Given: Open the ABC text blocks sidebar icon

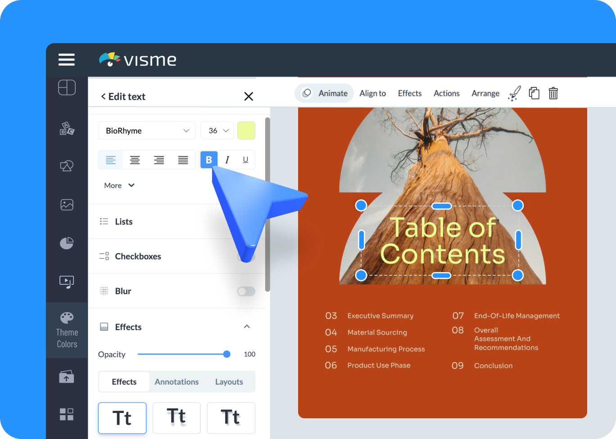Looking at the screenshot, I should pos(67,129).
